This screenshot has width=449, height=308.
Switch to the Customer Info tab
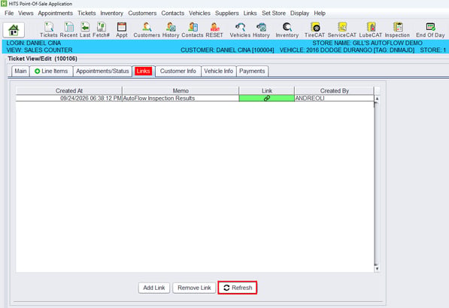click(177, 71)
